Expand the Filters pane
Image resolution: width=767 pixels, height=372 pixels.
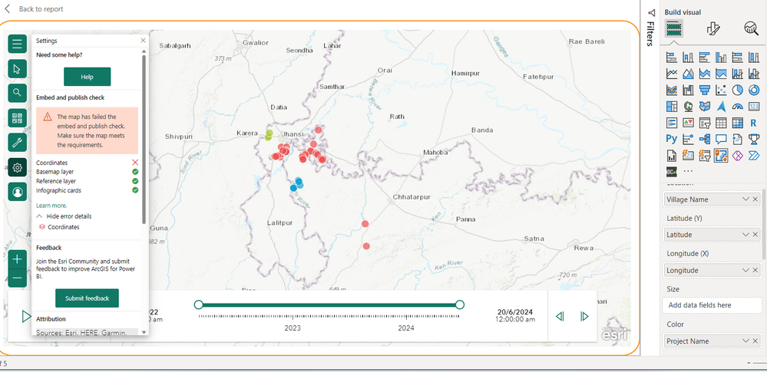[650, 28]
